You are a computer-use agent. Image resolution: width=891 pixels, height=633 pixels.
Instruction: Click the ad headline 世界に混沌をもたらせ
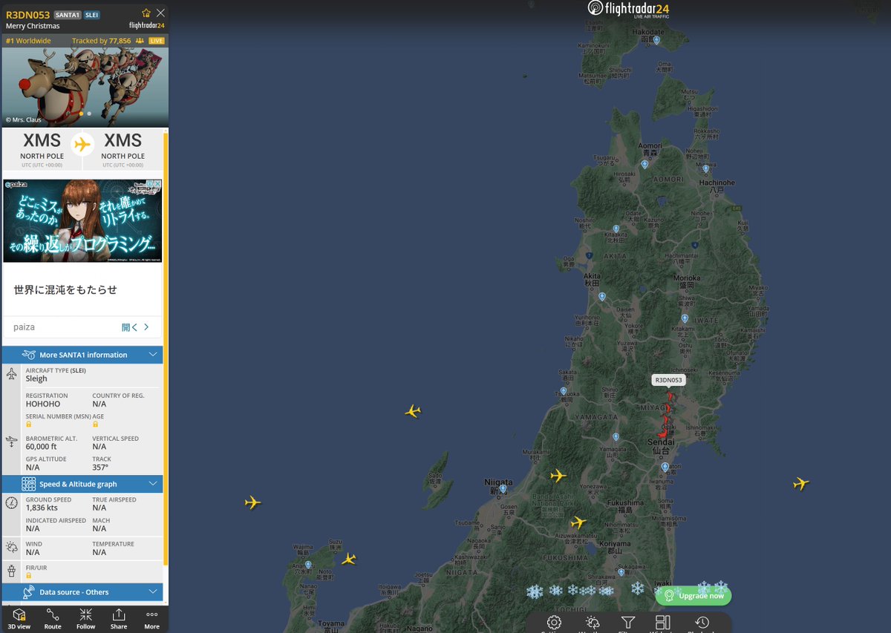point(65,289)
